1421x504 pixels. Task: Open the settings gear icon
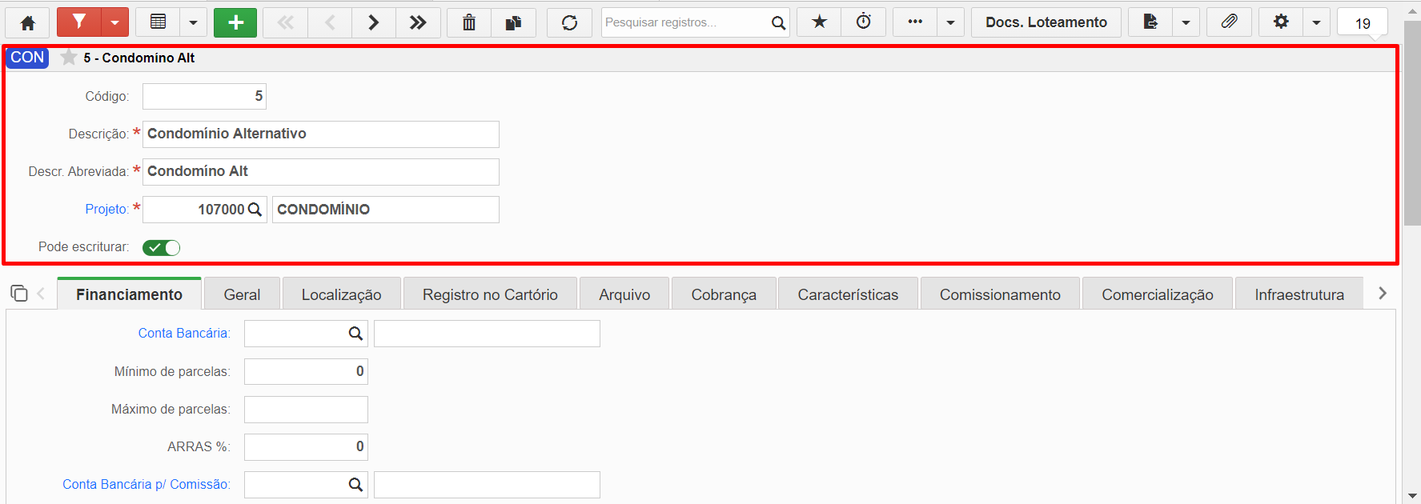1281,22
